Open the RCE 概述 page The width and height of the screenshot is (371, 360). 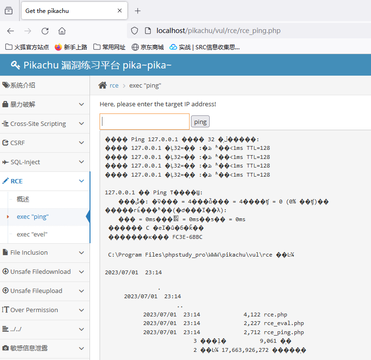[23, 199]
